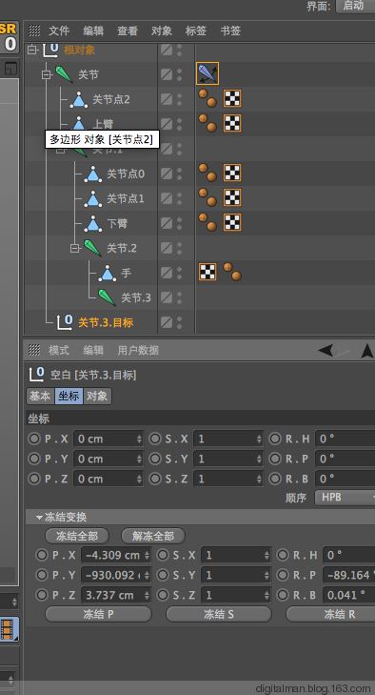Open the 编辑 menu in object manager
This screenshot has width=375, height=695.
coord(93,31)
